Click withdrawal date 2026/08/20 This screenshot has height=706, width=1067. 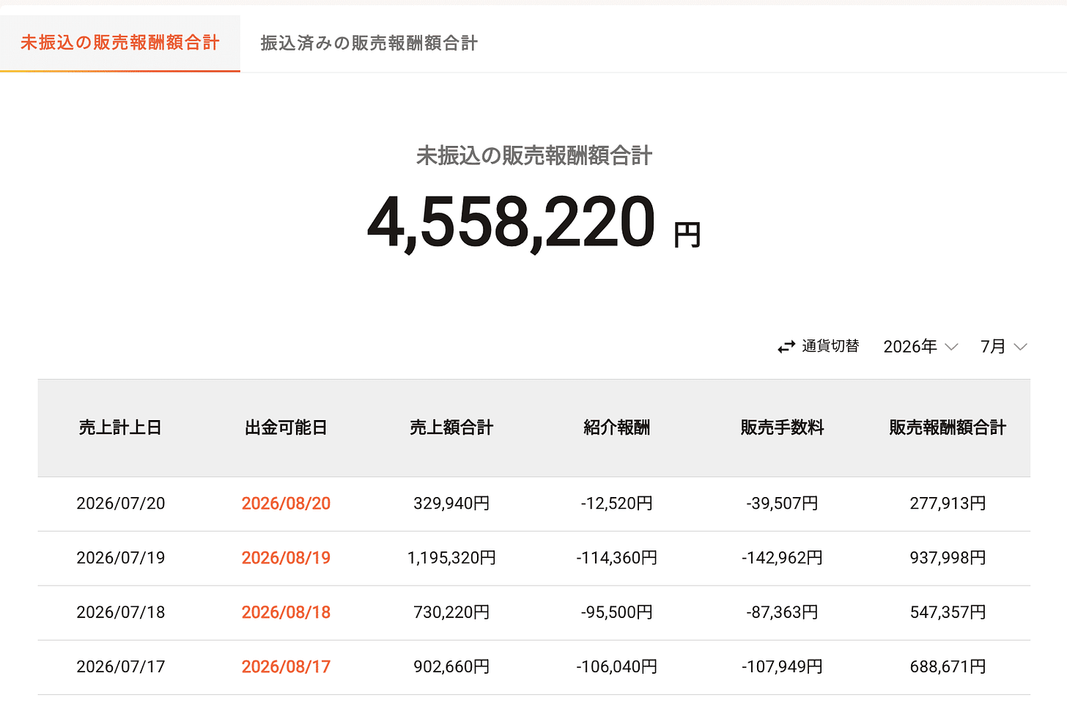point(286,504)
